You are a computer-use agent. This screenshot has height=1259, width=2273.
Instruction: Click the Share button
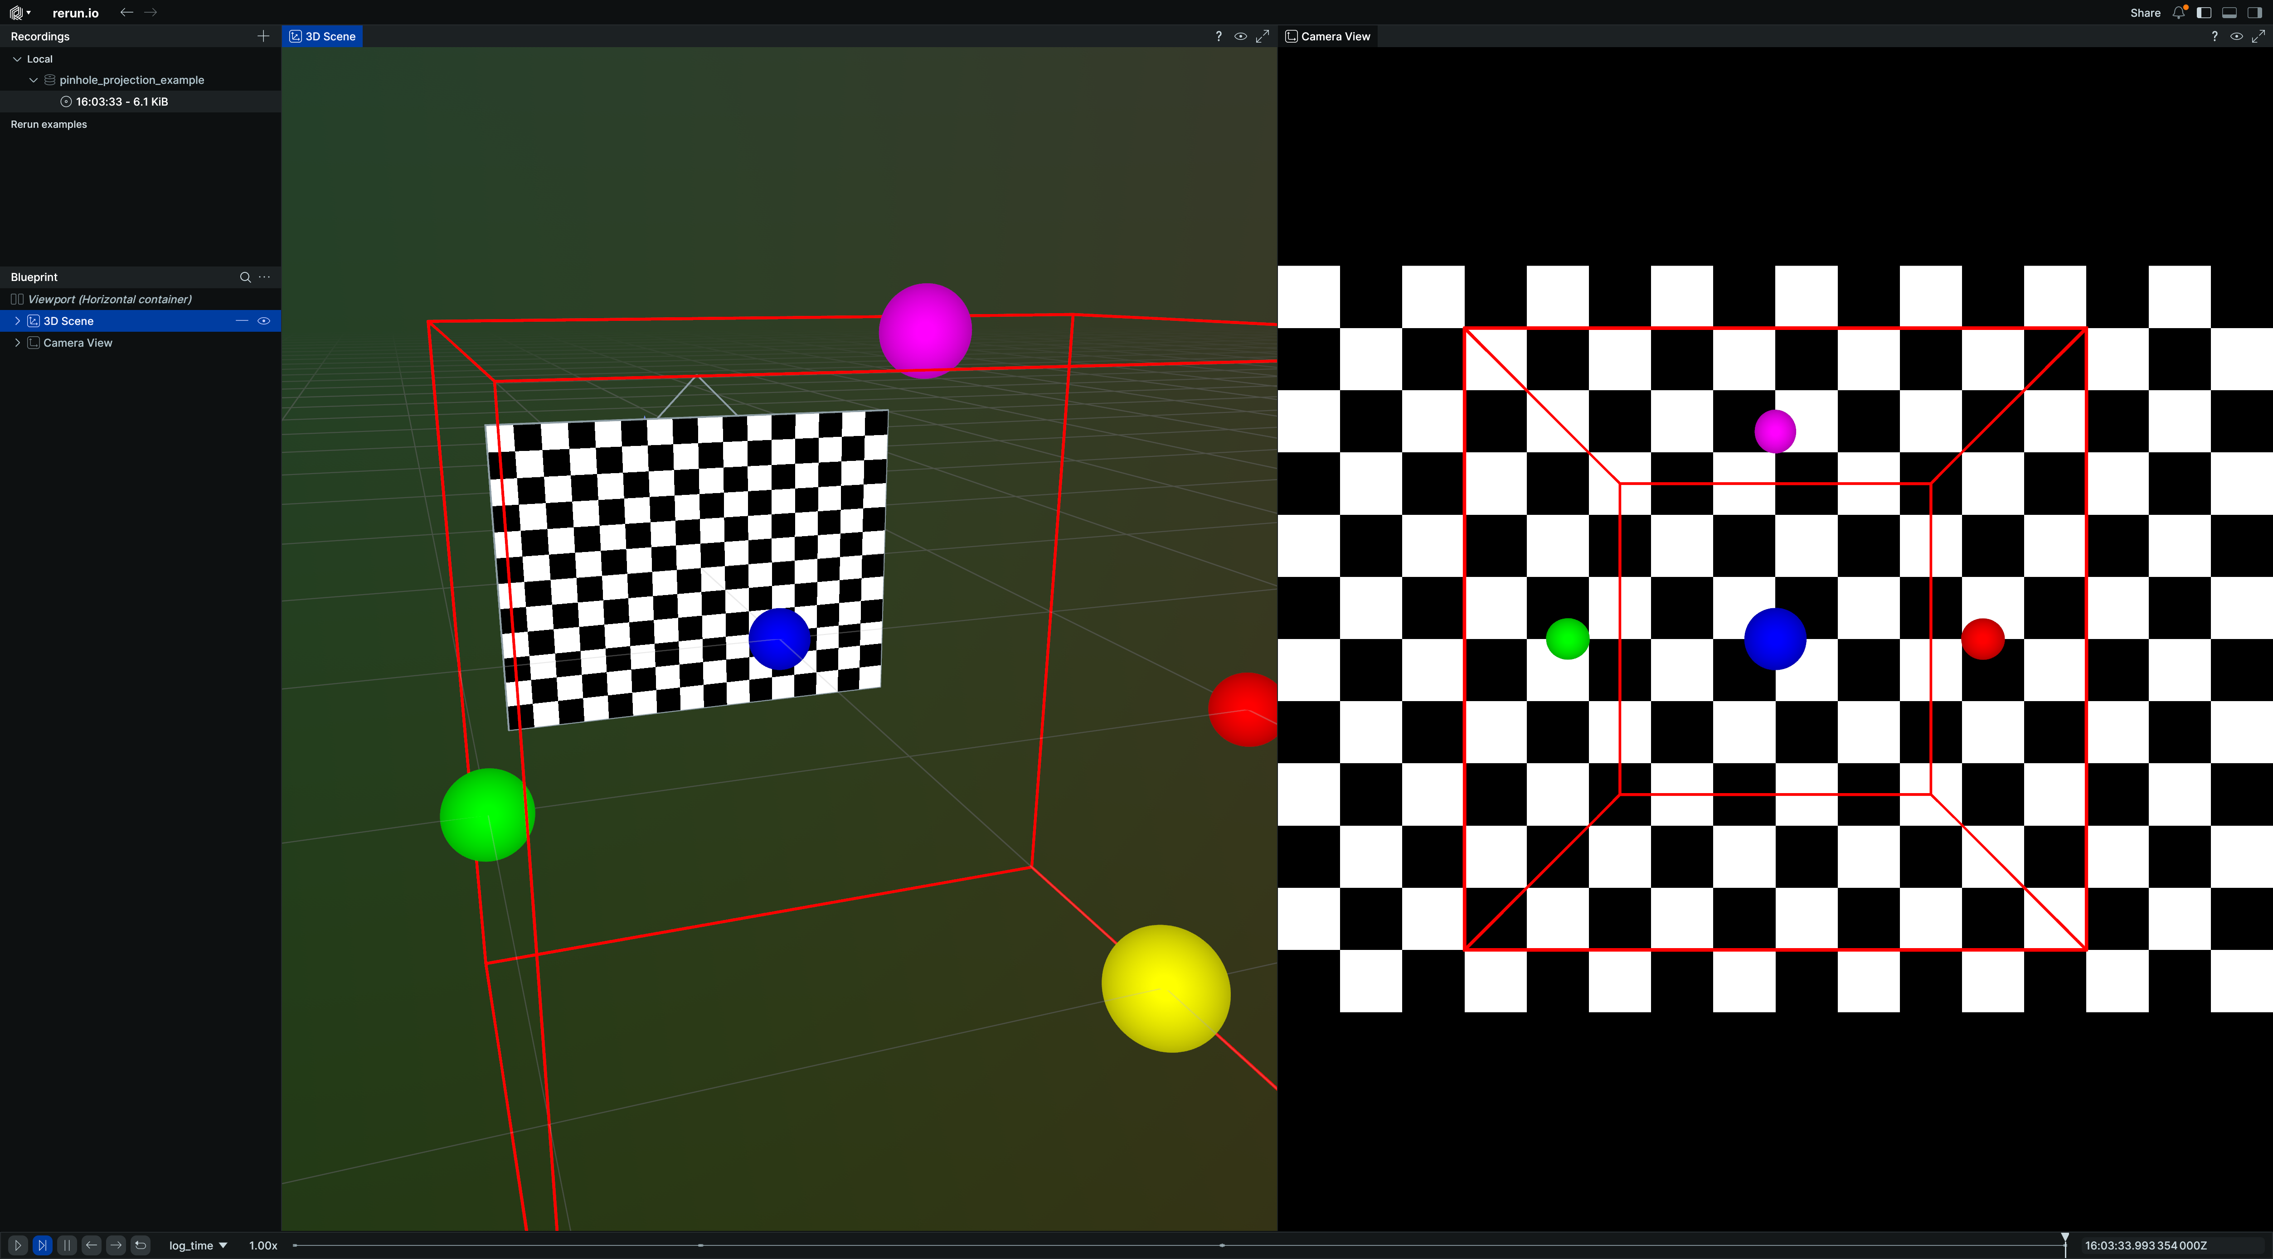(x=2145, y=12)
